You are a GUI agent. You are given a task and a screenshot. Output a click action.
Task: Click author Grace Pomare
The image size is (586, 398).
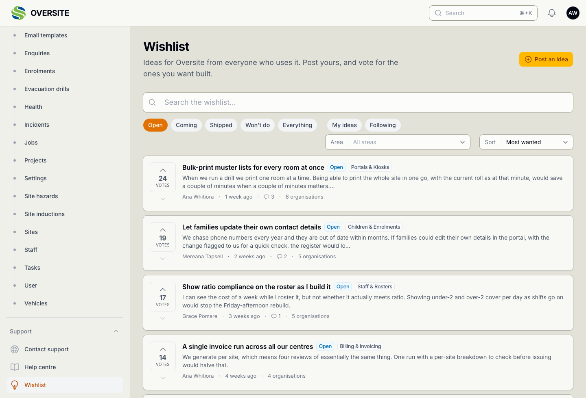[x=200, y=316]
